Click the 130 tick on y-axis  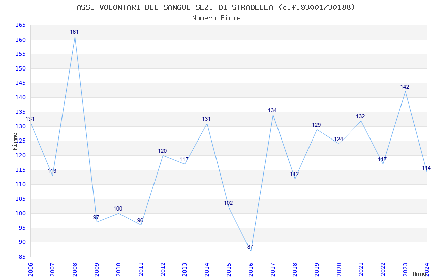[20, 126]
